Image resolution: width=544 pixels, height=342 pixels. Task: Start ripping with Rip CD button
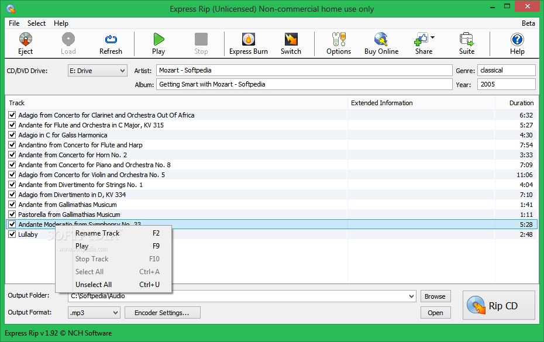click(x=498, y=305)
